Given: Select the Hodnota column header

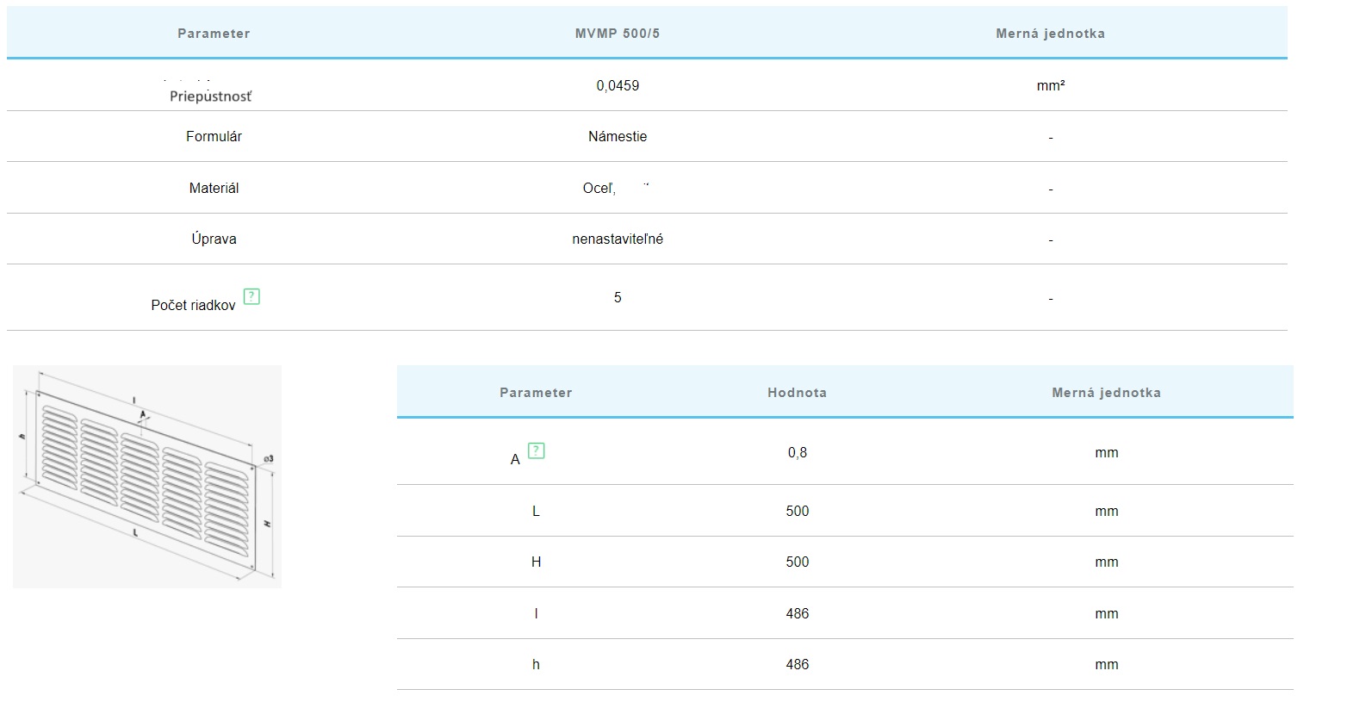Looking at the screenshot, I should point(797,393).
